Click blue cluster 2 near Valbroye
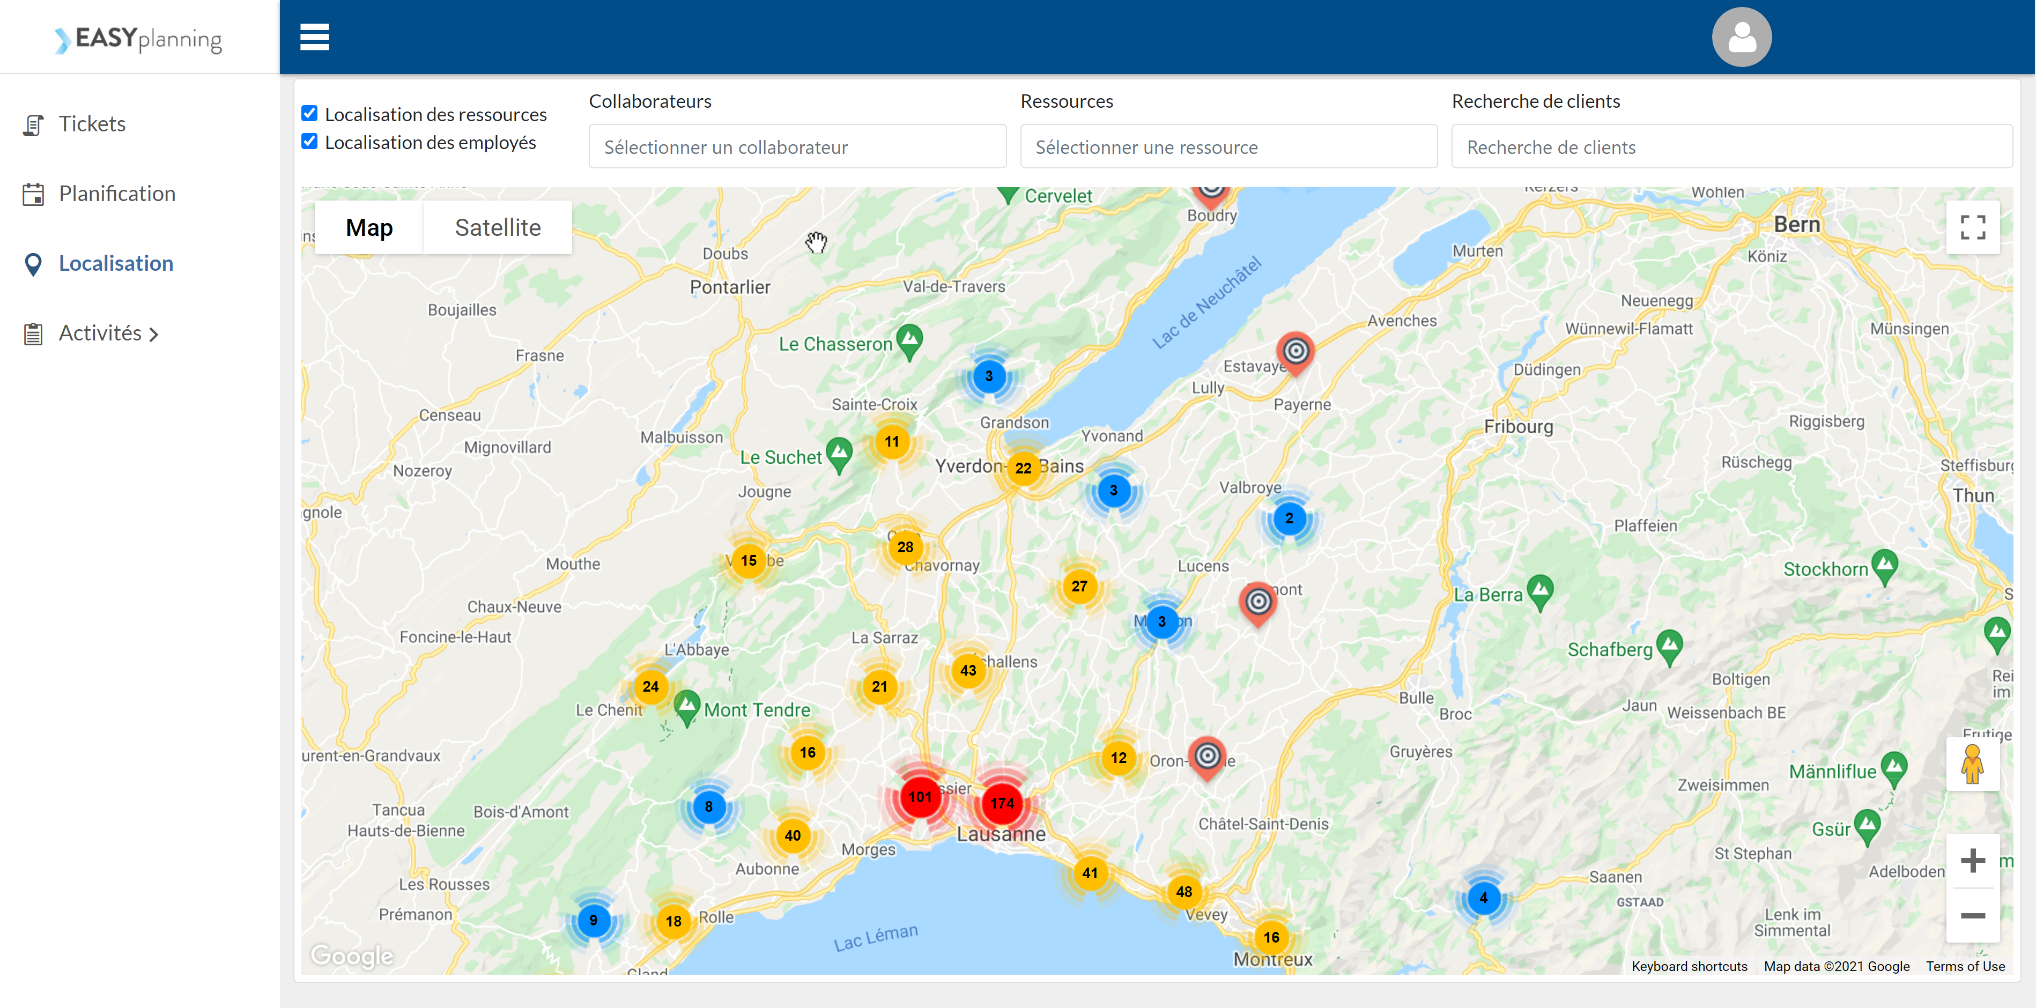Screen dimensions: 2036x1008 1289,518
